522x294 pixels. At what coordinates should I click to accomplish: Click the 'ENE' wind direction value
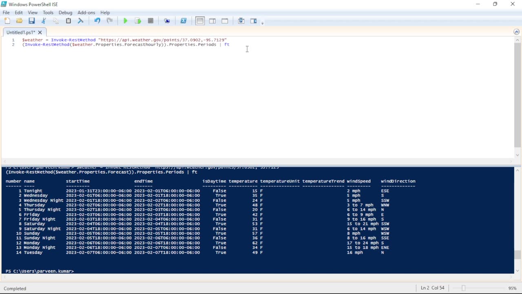tap(385, 247)
